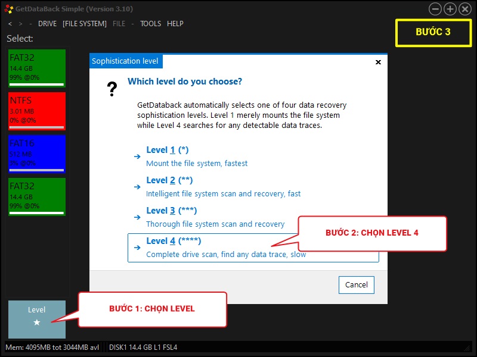Select the FAT32 tile below the FAT16 tile
The height and width of the screenshot is (357, 477).
click(37, 197)
